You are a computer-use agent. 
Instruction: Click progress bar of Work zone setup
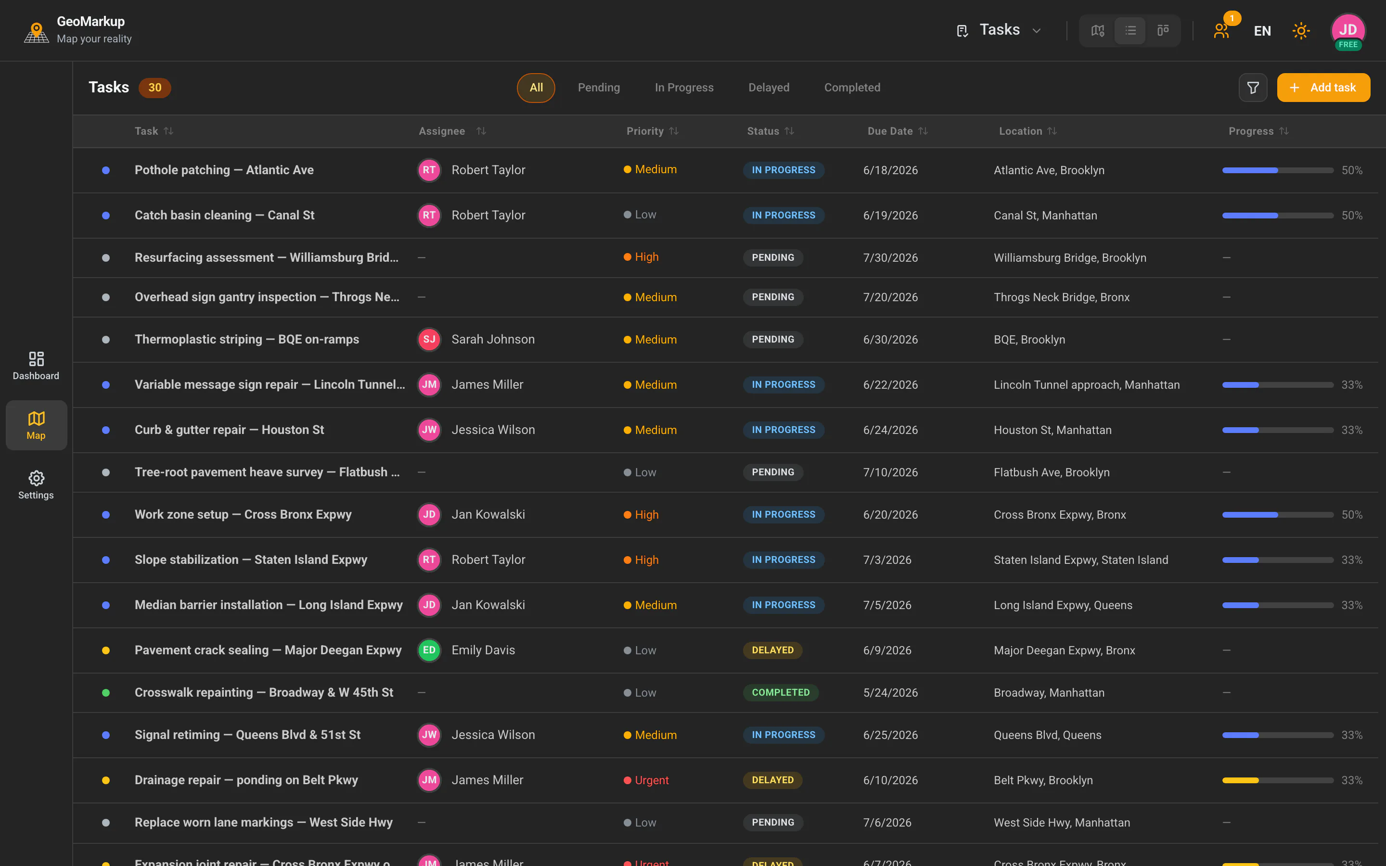coord(1278,514)
